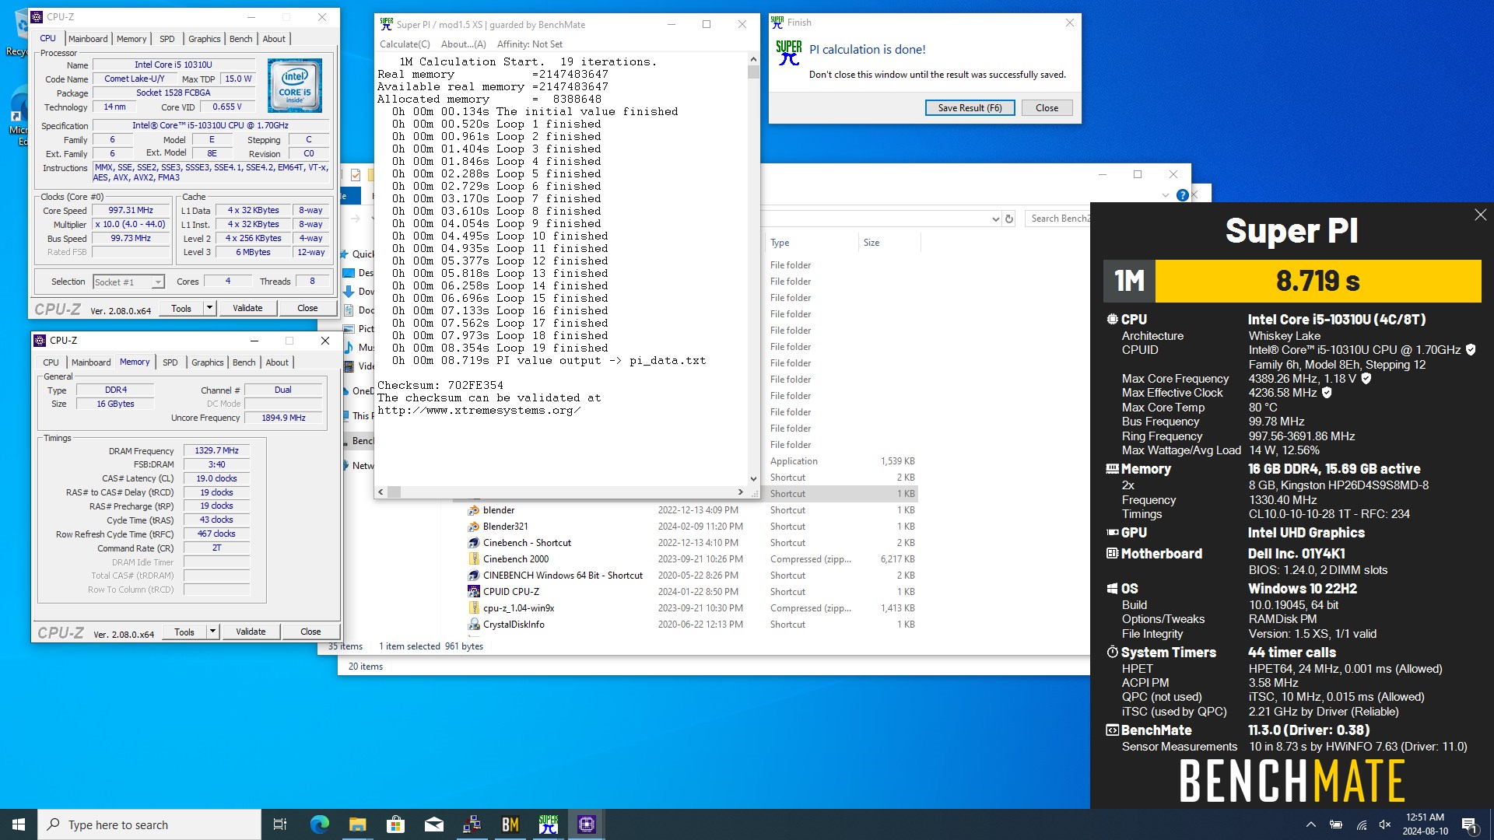
Task: Expand the Tools dropdown arrow in top CPU-Z
Action: click(x=209, y=308)
